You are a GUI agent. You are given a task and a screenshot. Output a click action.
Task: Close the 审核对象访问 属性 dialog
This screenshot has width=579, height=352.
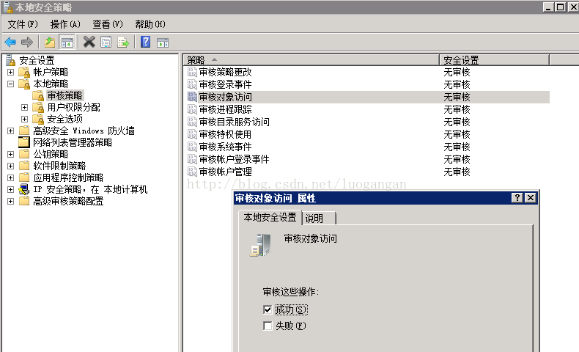531,198
